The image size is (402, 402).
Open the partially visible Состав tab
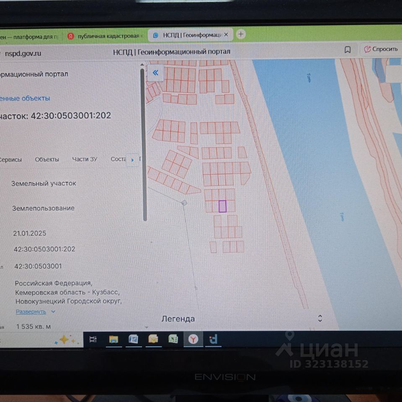[118, 159]
